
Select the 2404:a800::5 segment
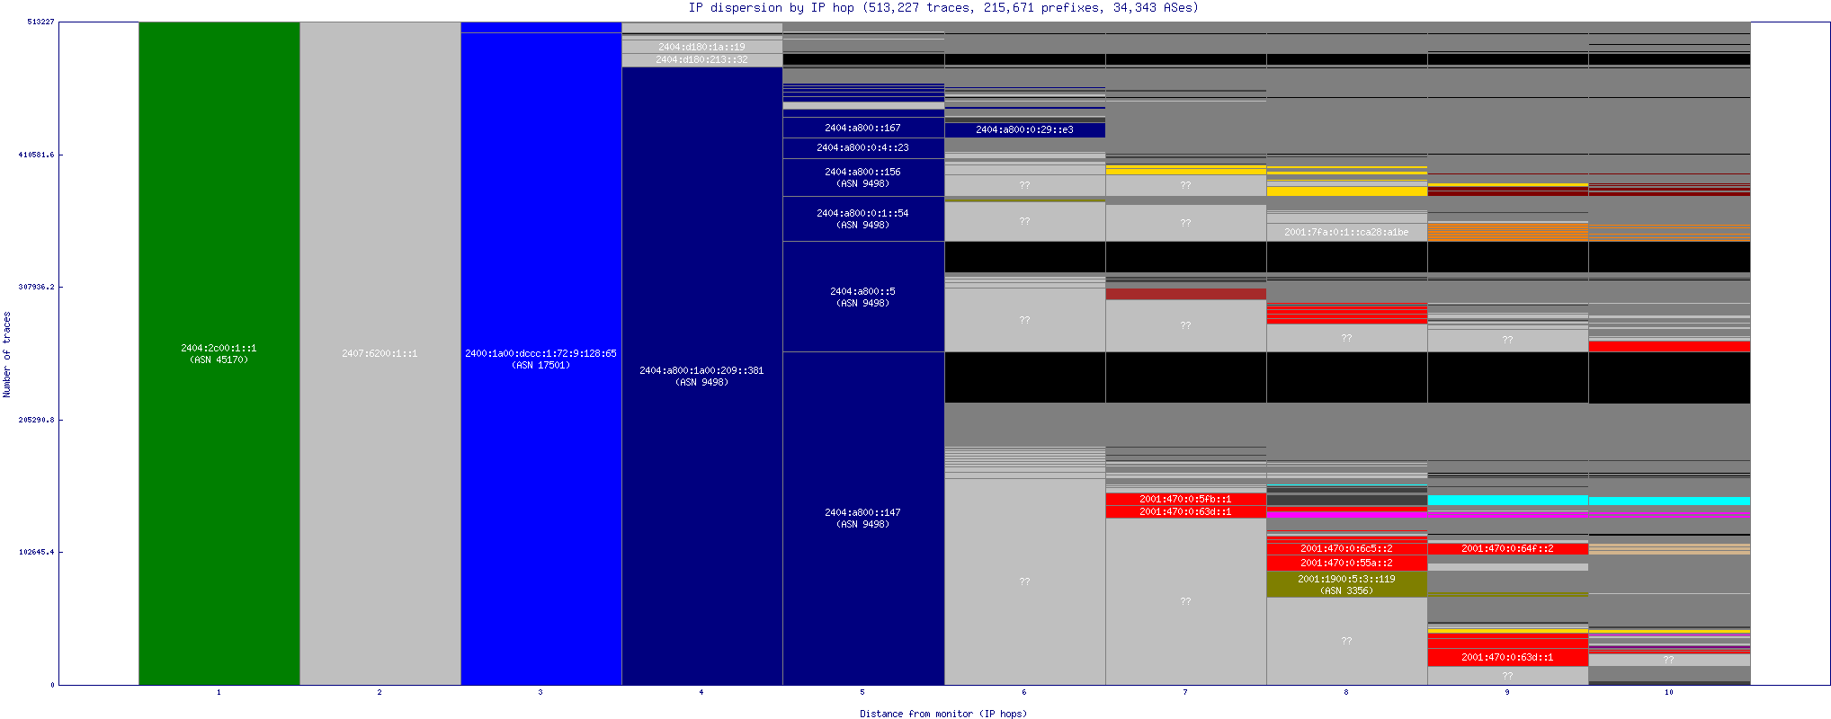tap(862, 297)
